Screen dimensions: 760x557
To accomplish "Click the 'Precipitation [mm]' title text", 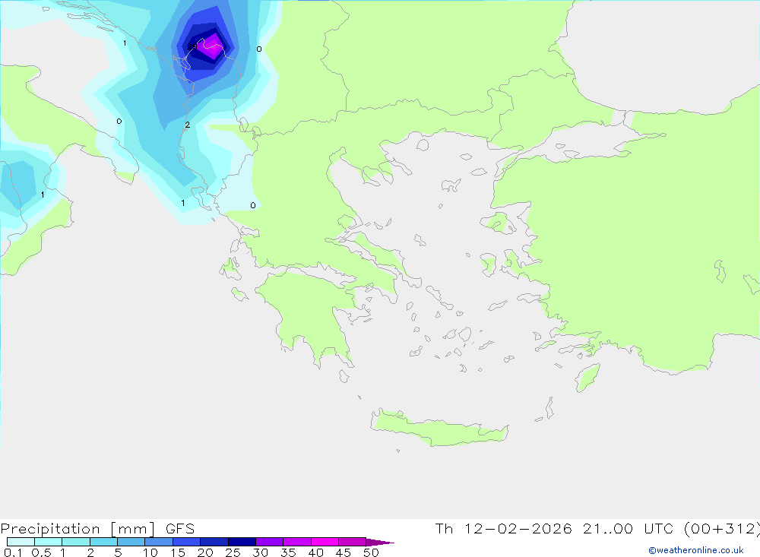I will 78,529.
